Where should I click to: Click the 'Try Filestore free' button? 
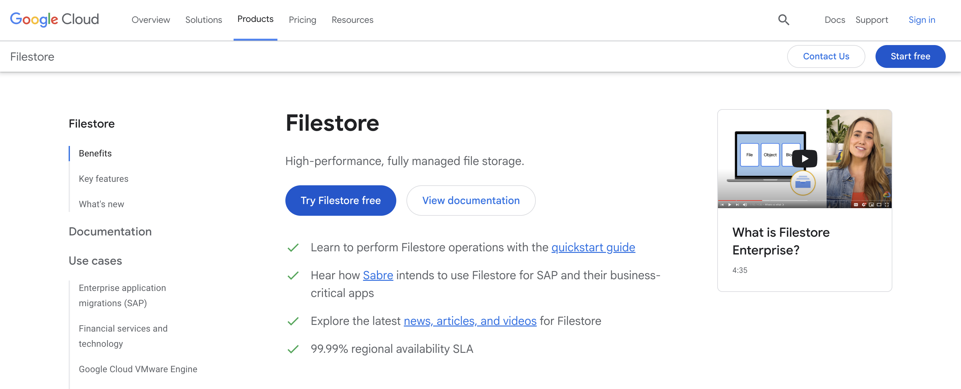[x=340, y=200]
